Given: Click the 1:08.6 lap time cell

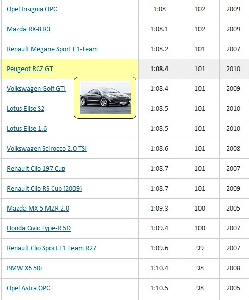Looking at the screenshot, I should click(159, 149).
